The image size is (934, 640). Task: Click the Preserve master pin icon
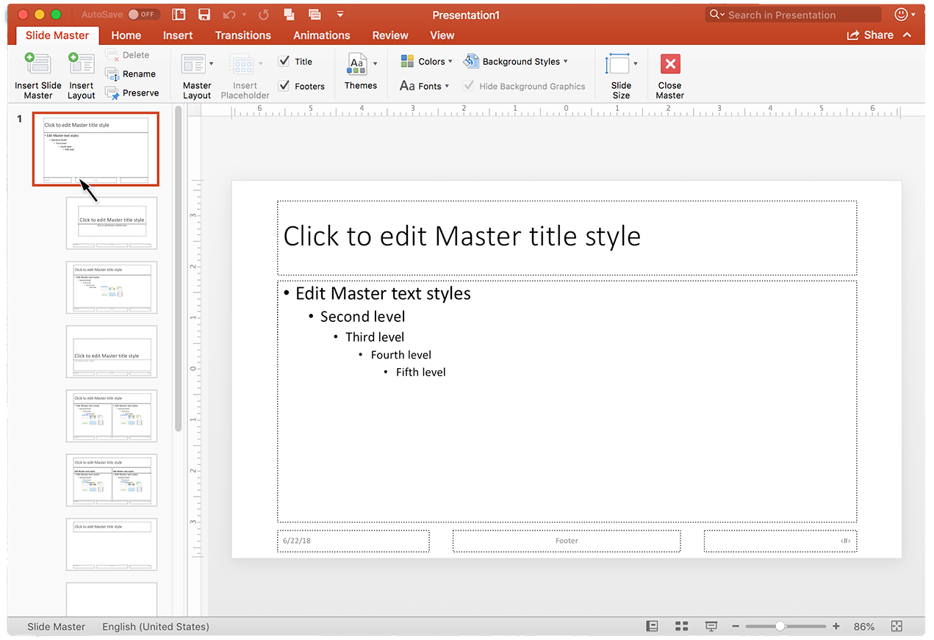112,93
